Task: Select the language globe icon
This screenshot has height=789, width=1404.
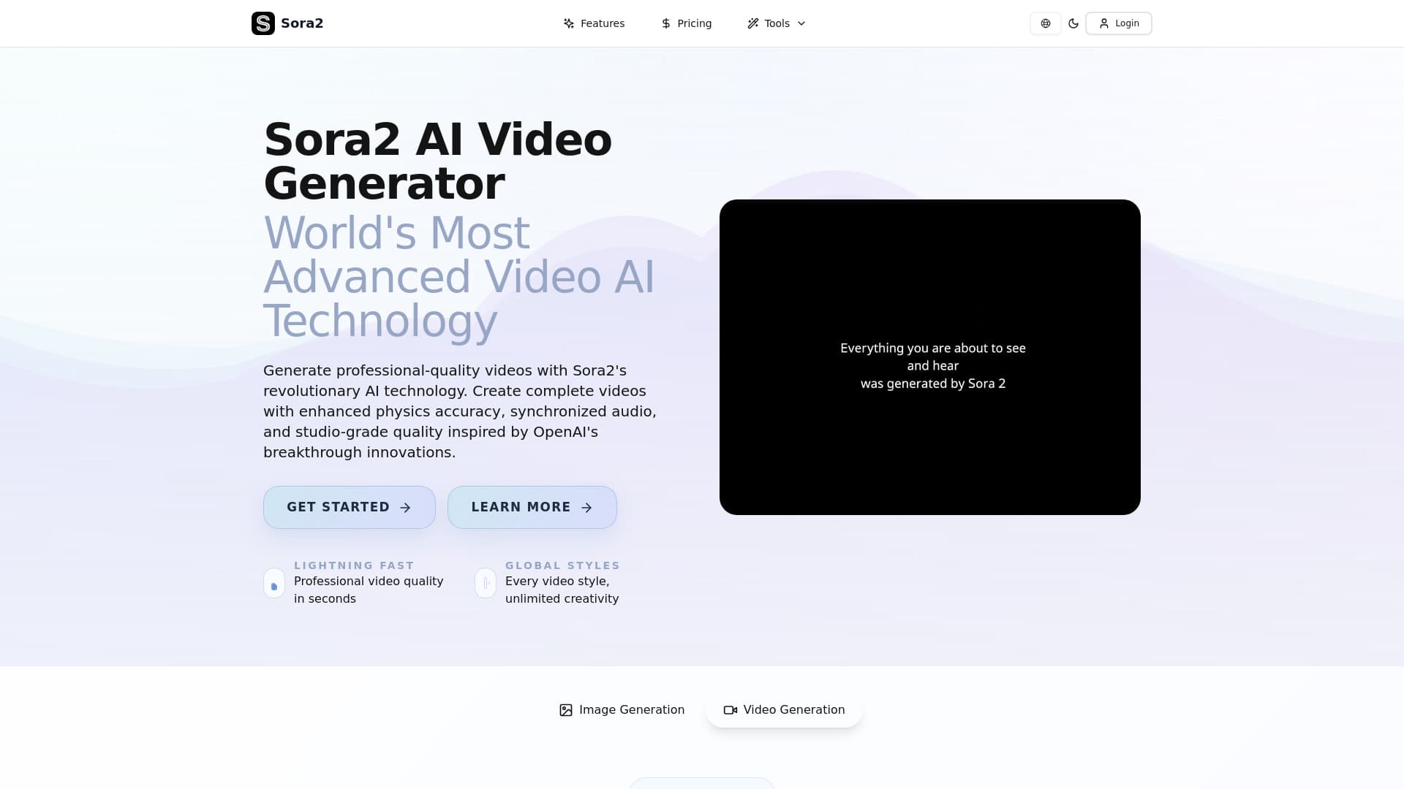Action: pyautogui.click(x=1044, y=23)
